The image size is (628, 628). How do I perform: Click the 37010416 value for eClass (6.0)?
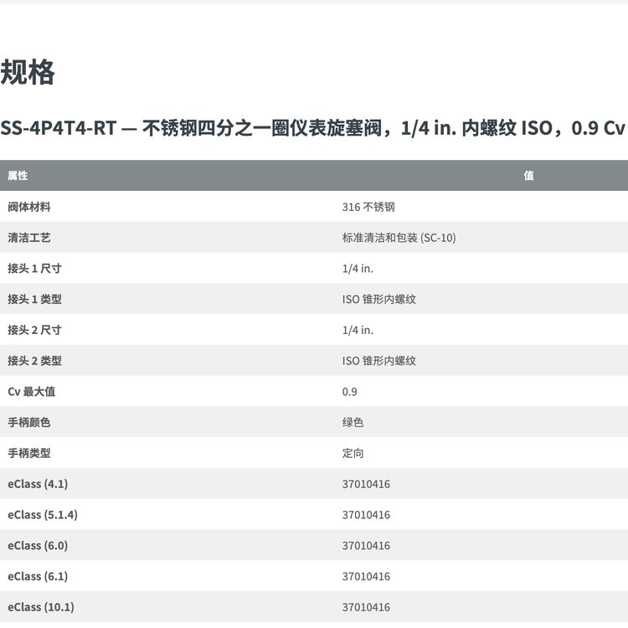(366, 546)
